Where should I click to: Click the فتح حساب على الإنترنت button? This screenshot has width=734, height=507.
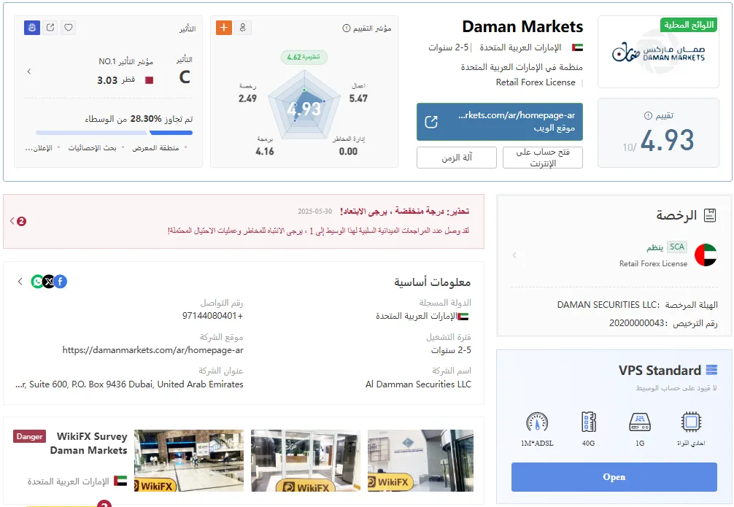[x=543, y=158]
